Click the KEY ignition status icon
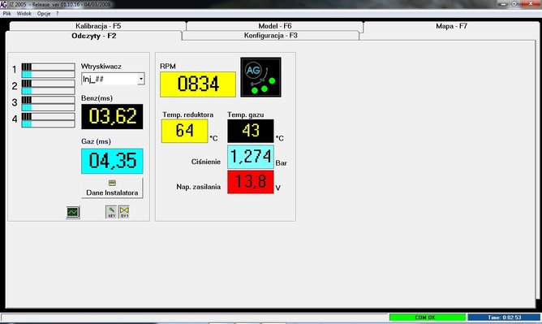The width and height of the screenshot is (542, 324). [x=111, y=212]
